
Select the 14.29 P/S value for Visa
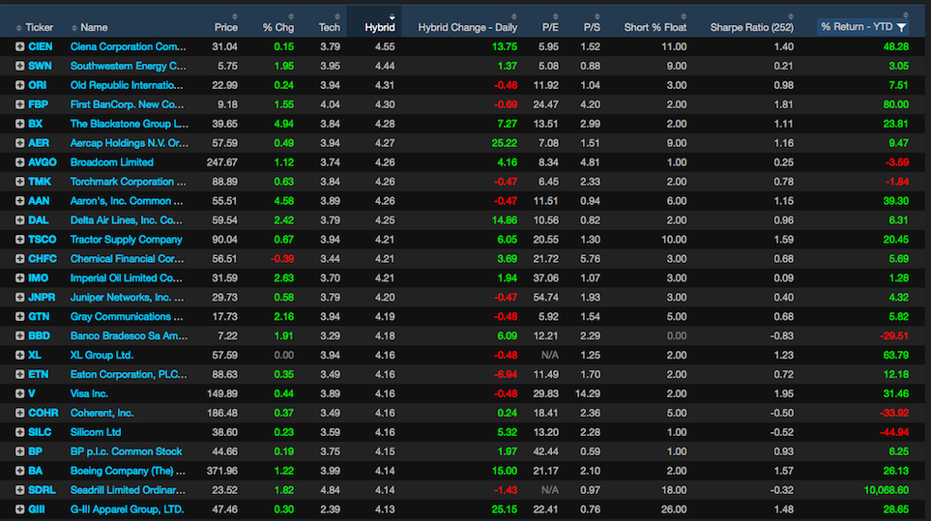(587, 394)
